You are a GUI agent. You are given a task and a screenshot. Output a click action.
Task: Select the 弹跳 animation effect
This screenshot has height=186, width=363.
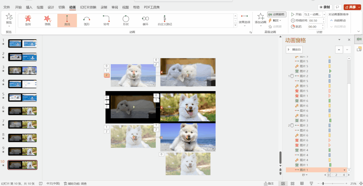[x=47, y=21]
